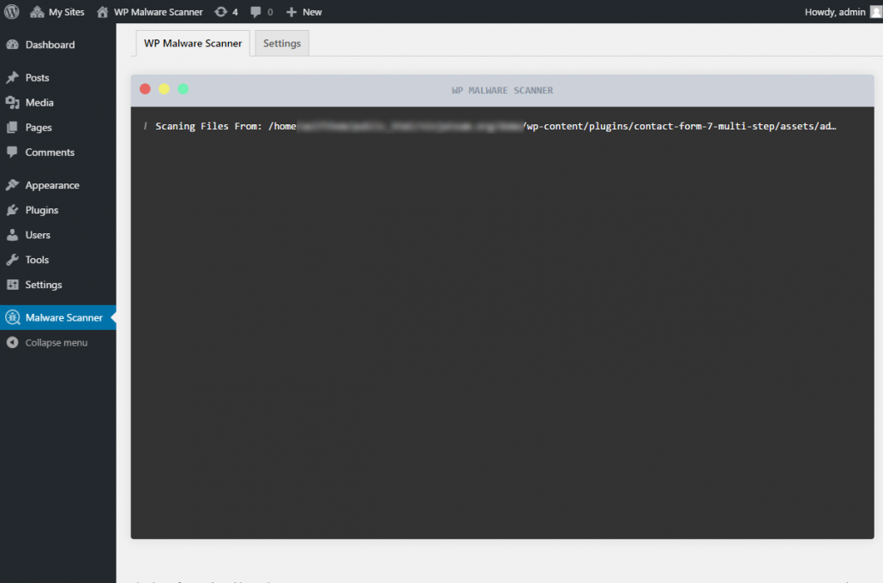Click the comment count 0 in admin bar
The image size is (883, 583).
[270, 12]
